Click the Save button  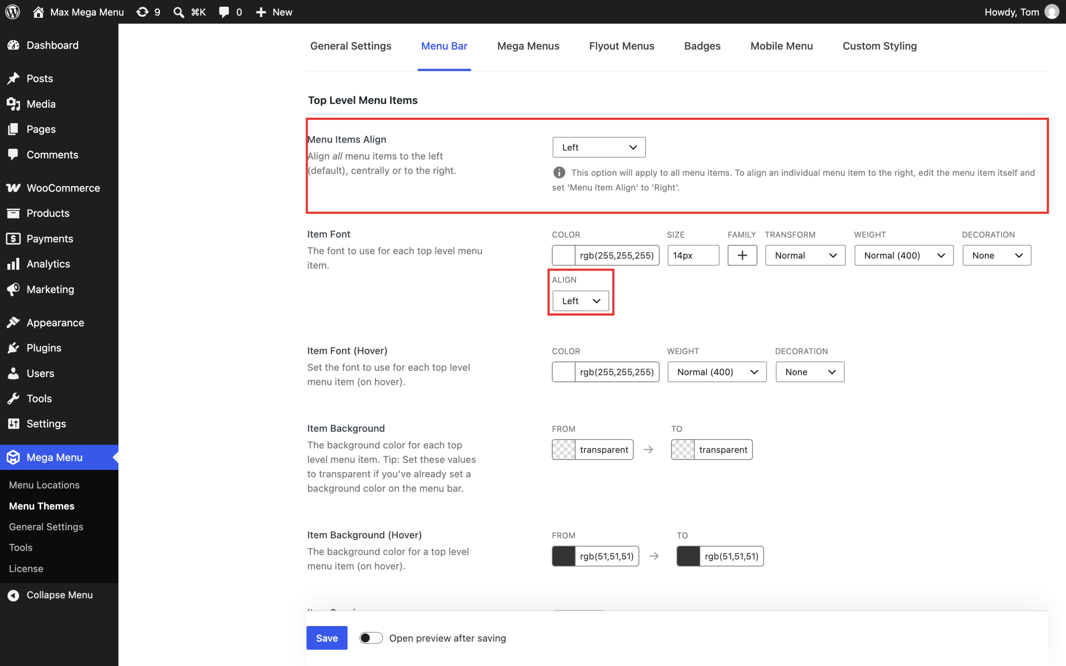point(327,638)
